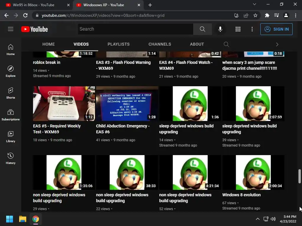This screenshot has width=302, height=226.
Task: Open Windows 8 evolution video title
Action: point(241,195)
